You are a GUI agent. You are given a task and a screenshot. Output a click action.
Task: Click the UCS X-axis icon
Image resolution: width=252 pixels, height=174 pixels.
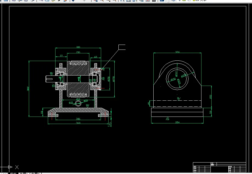tap(10, 167)
